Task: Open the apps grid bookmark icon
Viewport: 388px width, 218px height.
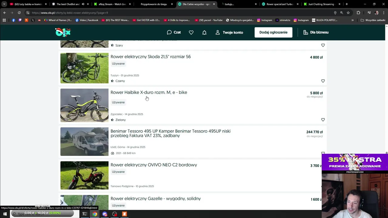Action: [4, 20]
